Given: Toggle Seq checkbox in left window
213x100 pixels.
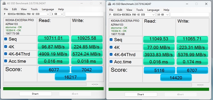Looking at the screenshot, I should pos(6,39).
